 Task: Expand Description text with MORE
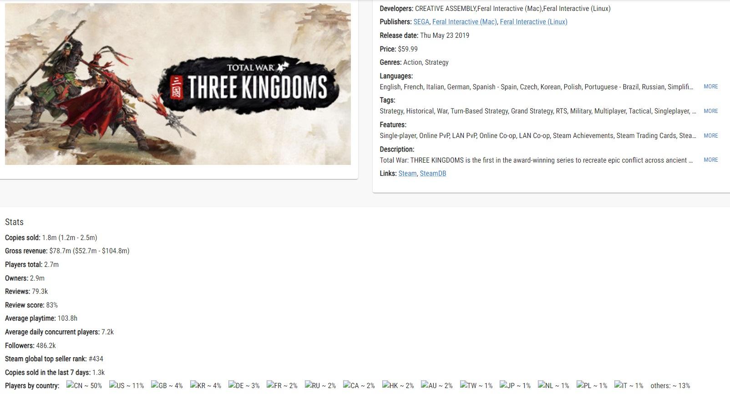click(710, 160)
